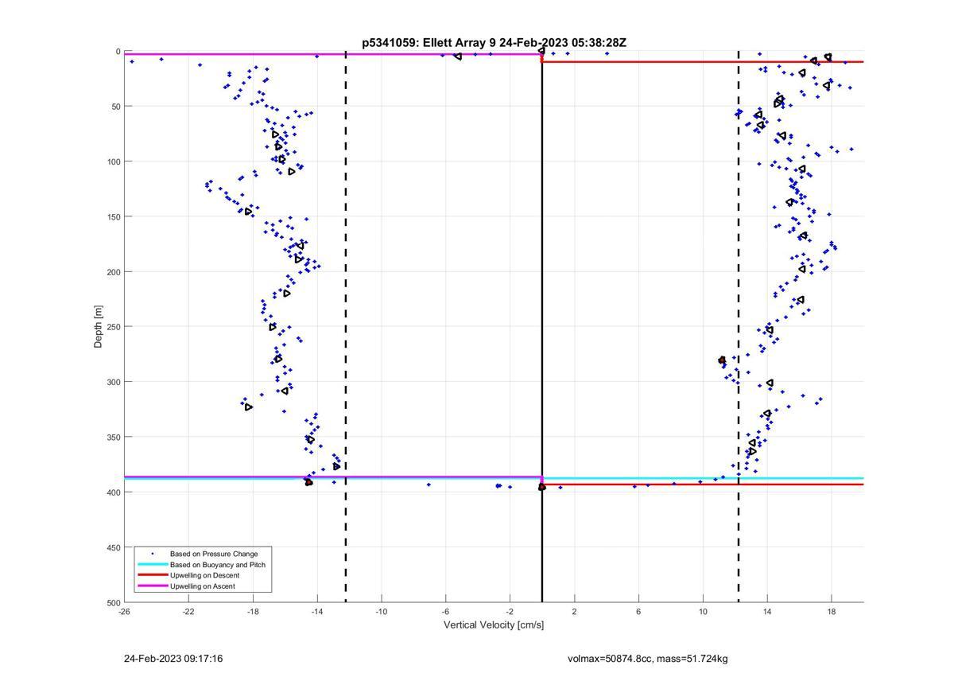Viewport: 954px width, 677px height.
Task: Click the y-axis tick label 50
Action: (x=115, y=107)
